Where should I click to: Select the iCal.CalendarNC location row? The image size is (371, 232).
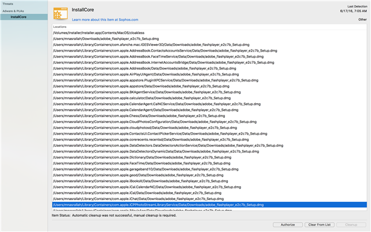pyautogui.click(x=209, y=187)
